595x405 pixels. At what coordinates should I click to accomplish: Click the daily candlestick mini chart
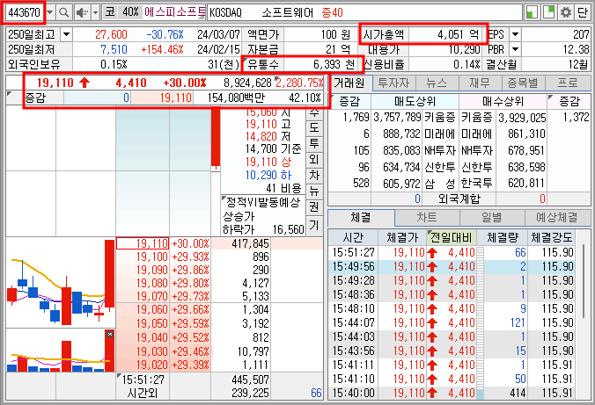pyautogui.click(x=61, y=283)
